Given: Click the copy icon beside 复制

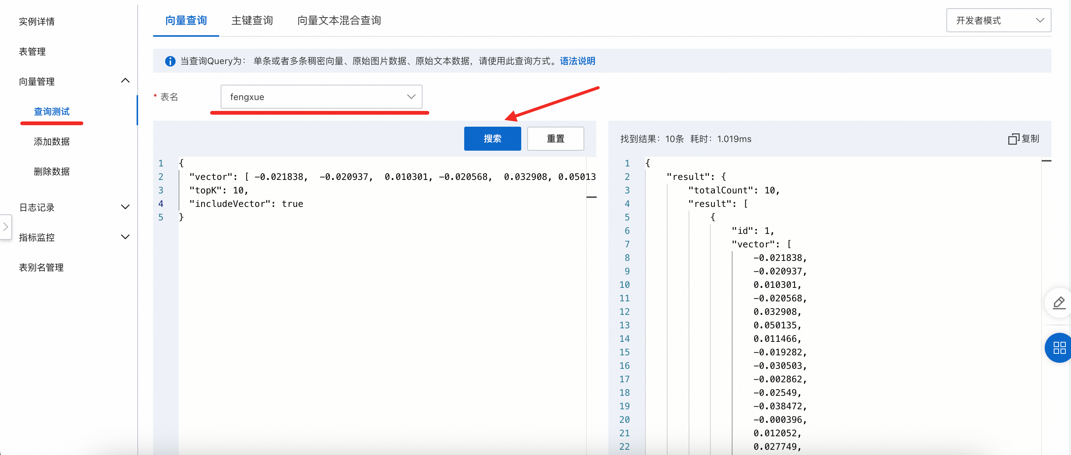Looking at the screenshot, I should pos(1013,139).
